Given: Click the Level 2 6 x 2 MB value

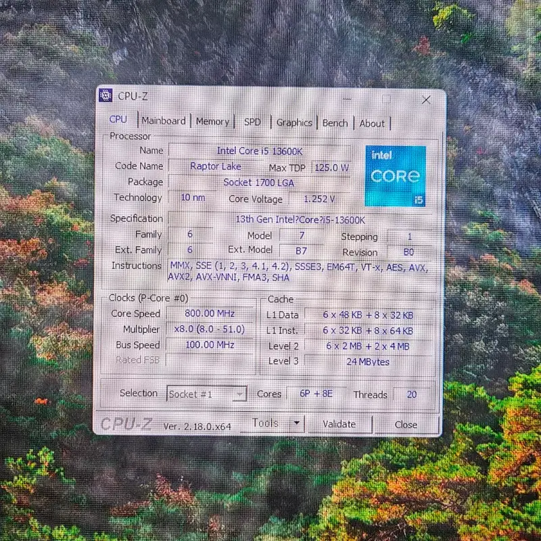Looking at the screenshot, I should [x=368, y=346].
